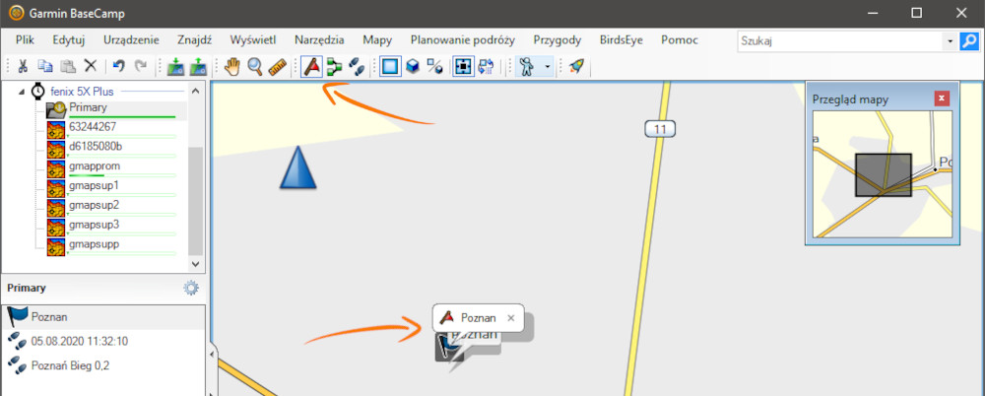This screenshot has width=985, height=396.
Task: Click into the Szukaj search field
Action: 840,41
